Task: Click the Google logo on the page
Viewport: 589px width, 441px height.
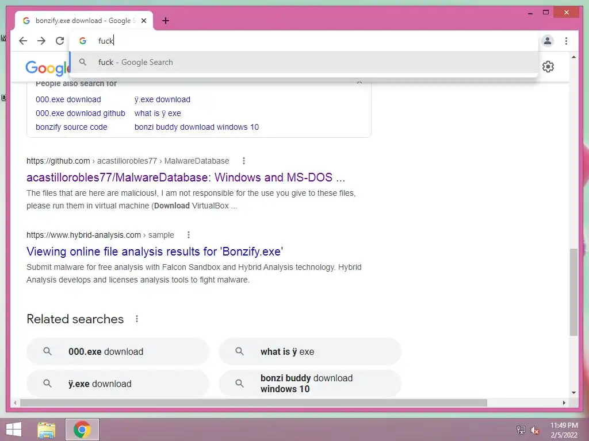Action: click(x=48, y=68)
